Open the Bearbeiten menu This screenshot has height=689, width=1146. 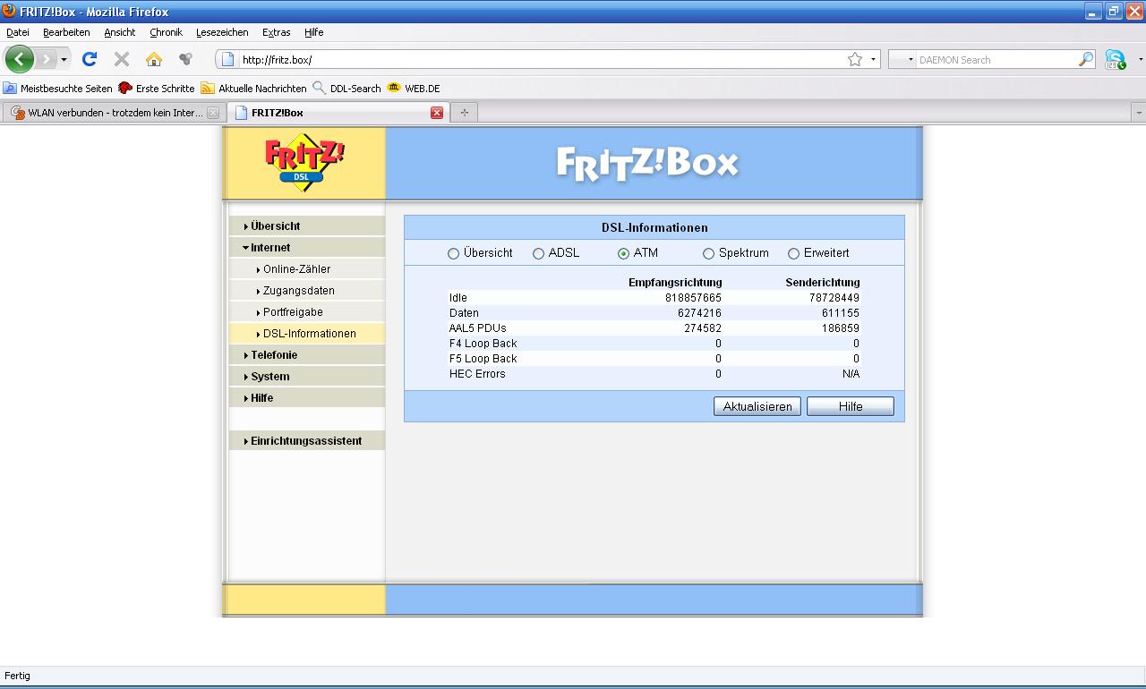pyautogui.click(x=66, y=32)
